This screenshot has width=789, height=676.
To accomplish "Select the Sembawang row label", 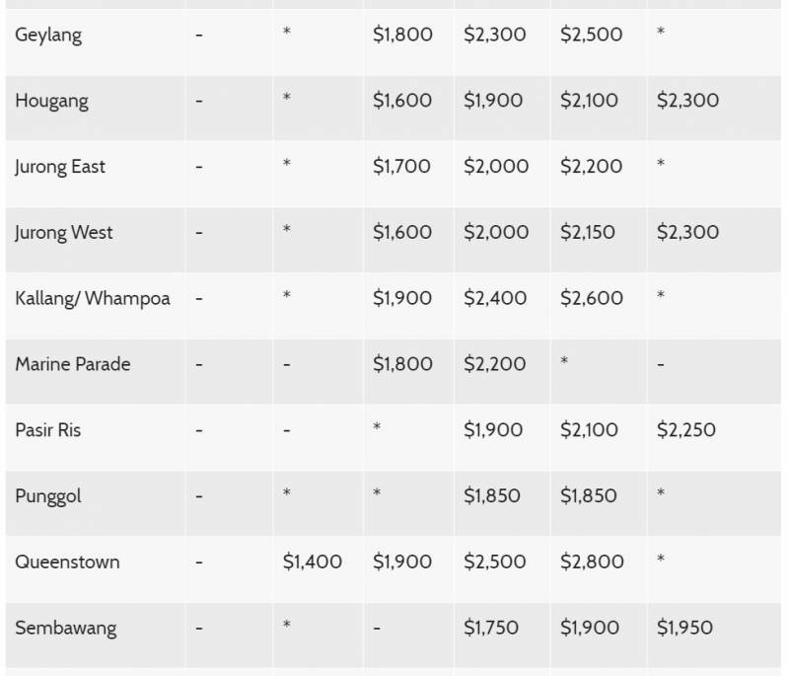I will [66, 628].
